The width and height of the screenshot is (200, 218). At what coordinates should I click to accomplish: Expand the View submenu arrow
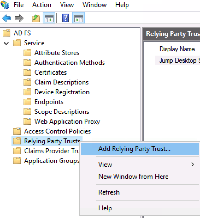tap(193, 165)
